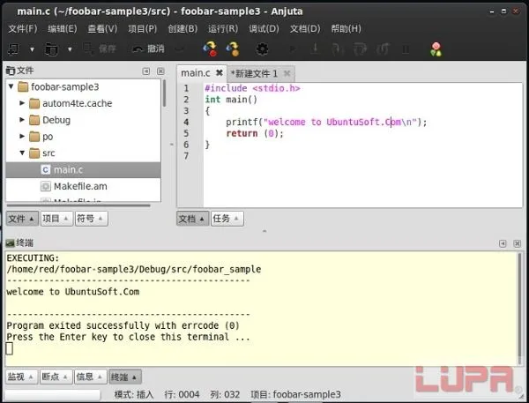
Task: Open the 项目(P) menu
Action: 142,29
